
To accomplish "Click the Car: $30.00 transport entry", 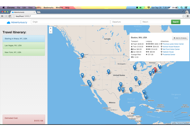I will coord(136,52).
